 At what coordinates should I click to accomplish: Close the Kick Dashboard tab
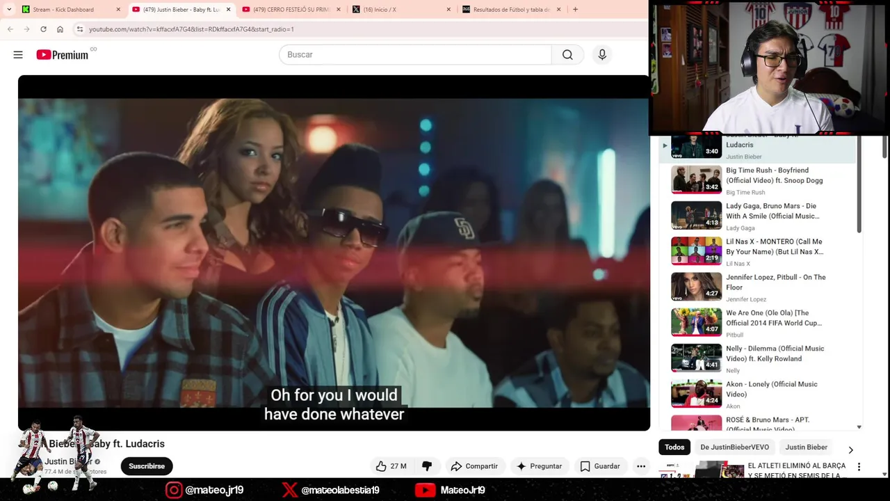click(x=118, y=10)
